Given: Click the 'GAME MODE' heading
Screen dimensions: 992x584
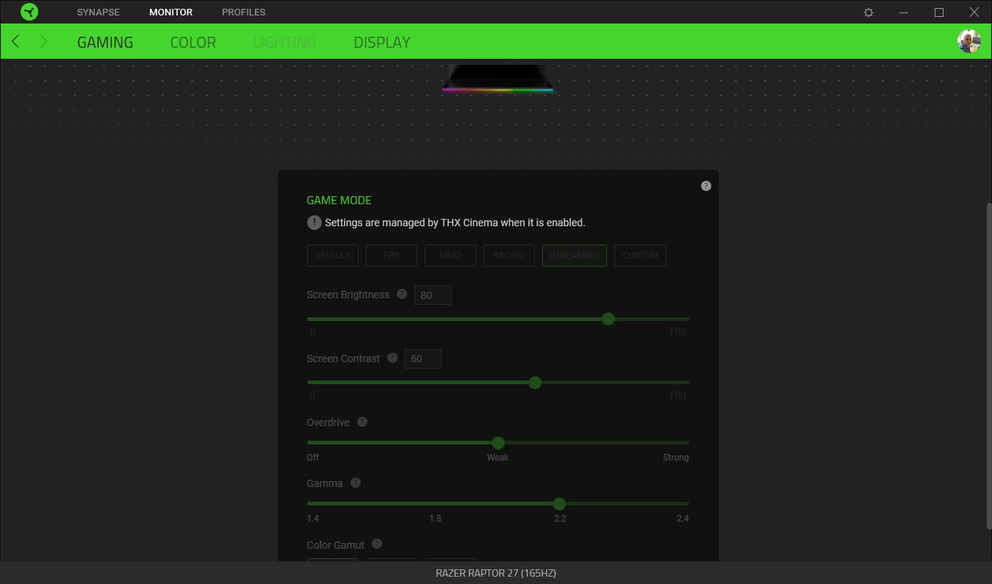Looking at the screenshot, I should (x=339, y=200).
